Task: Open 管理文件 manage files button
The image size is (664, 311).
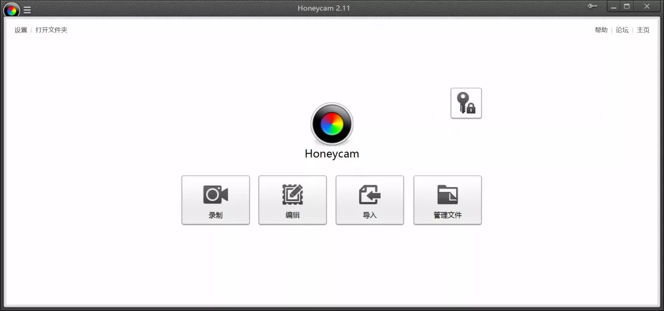Action: (448, 200)
